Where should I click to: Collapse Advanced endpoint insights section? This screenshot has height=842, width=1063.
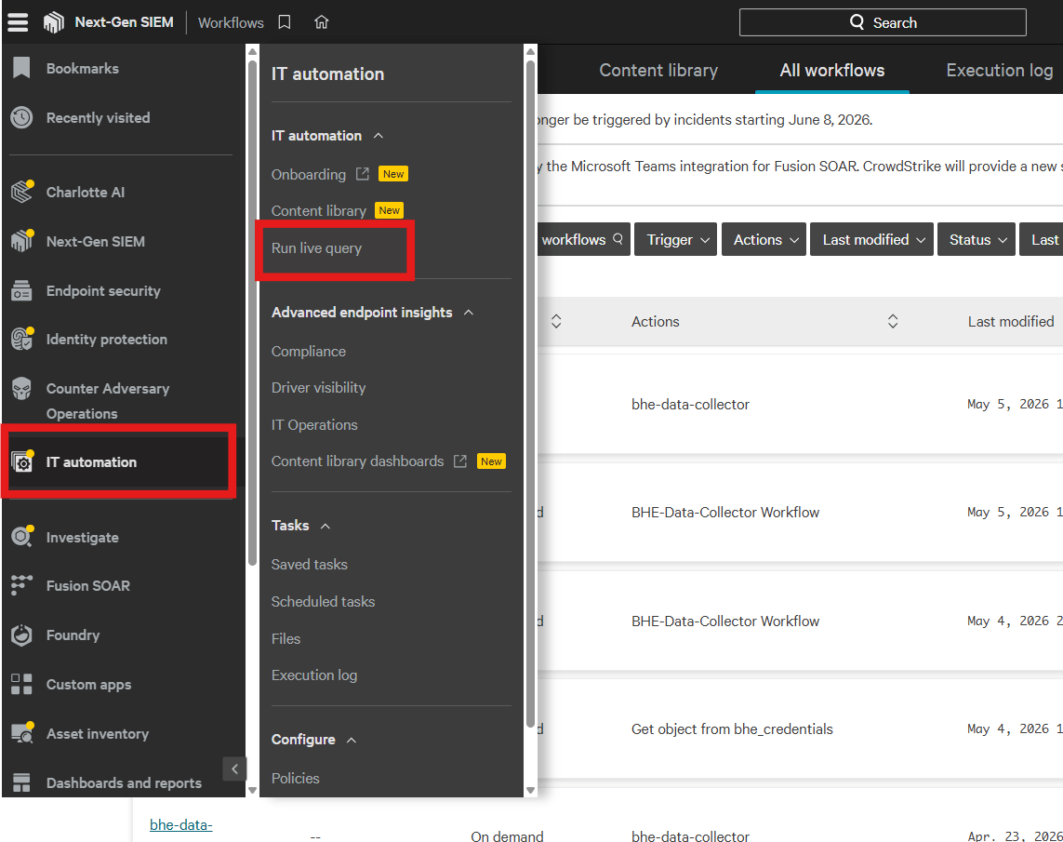469,313
